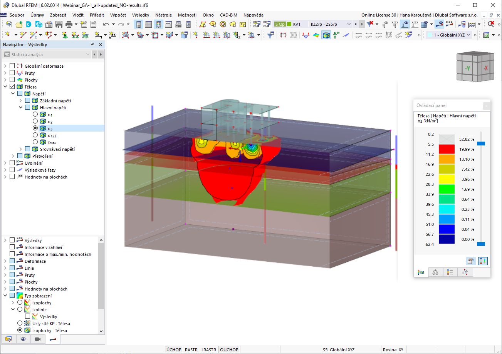Open the Nástroje menu
The width and height of the screenshot is (502, 354).
[x=163, y=15]
